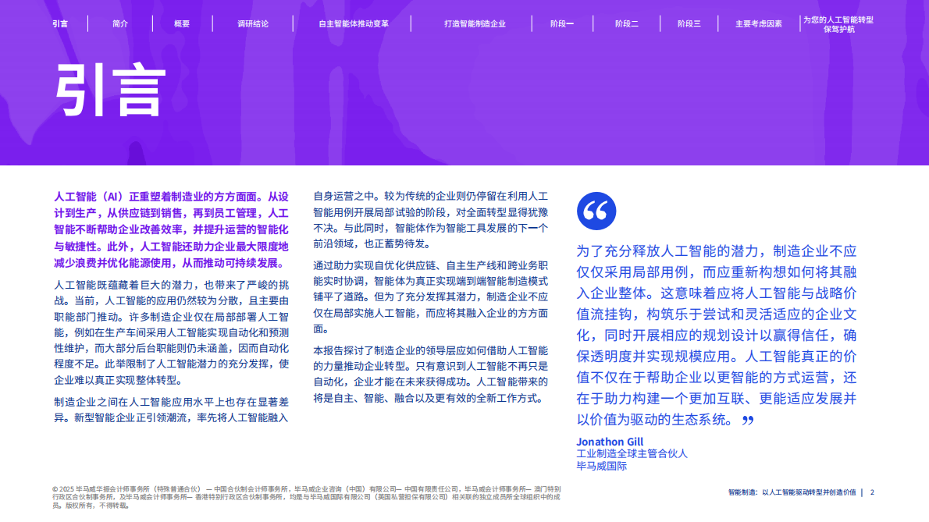Viewport: 929px width, 522px height.
Task: Open the 调研结论 section
Action: (x=251, y=23)
